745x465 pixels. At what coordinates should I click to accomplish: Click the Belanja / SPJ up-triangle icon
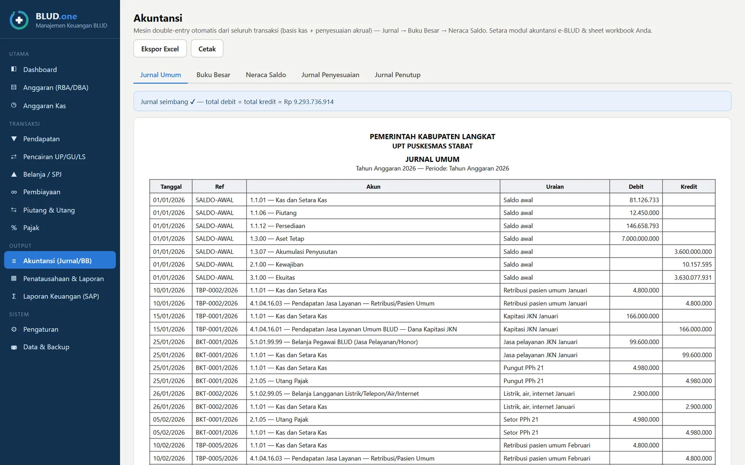click(x=14, y=174)
